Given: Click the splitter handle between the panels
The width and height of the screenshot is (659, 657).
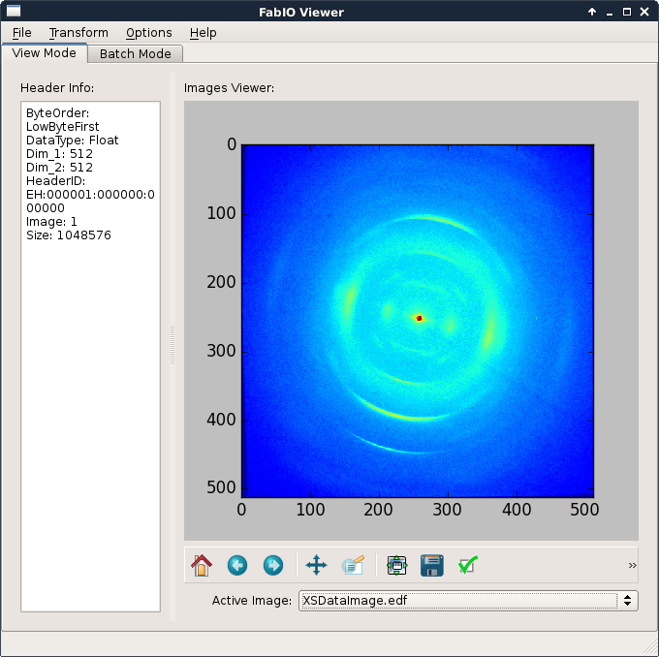Looking at the screenshot, I should tap(173, 345).
